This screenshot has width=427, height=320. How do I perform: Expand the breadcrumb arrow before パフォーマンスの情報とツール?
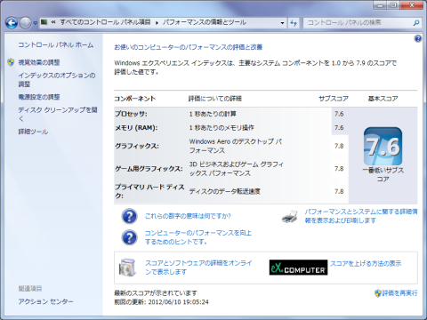(x=157, y=22)
